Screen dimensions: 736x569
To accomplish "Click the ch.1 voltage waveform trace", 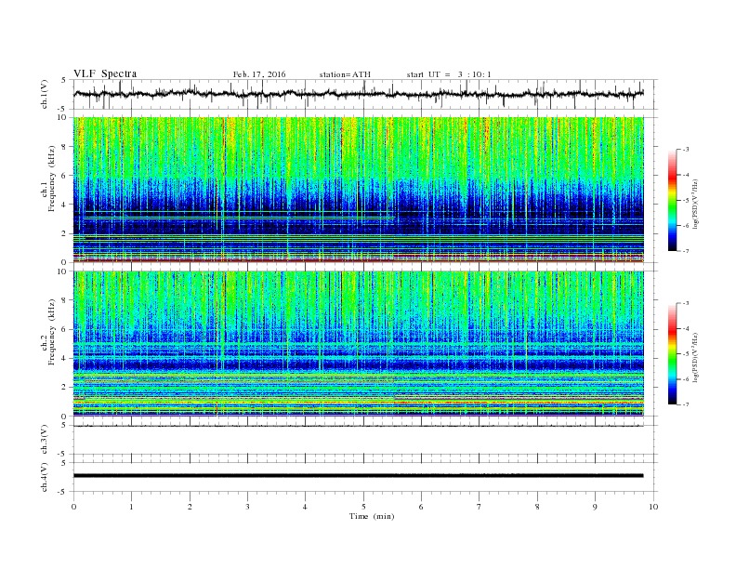I will click(x=358, y=94).
